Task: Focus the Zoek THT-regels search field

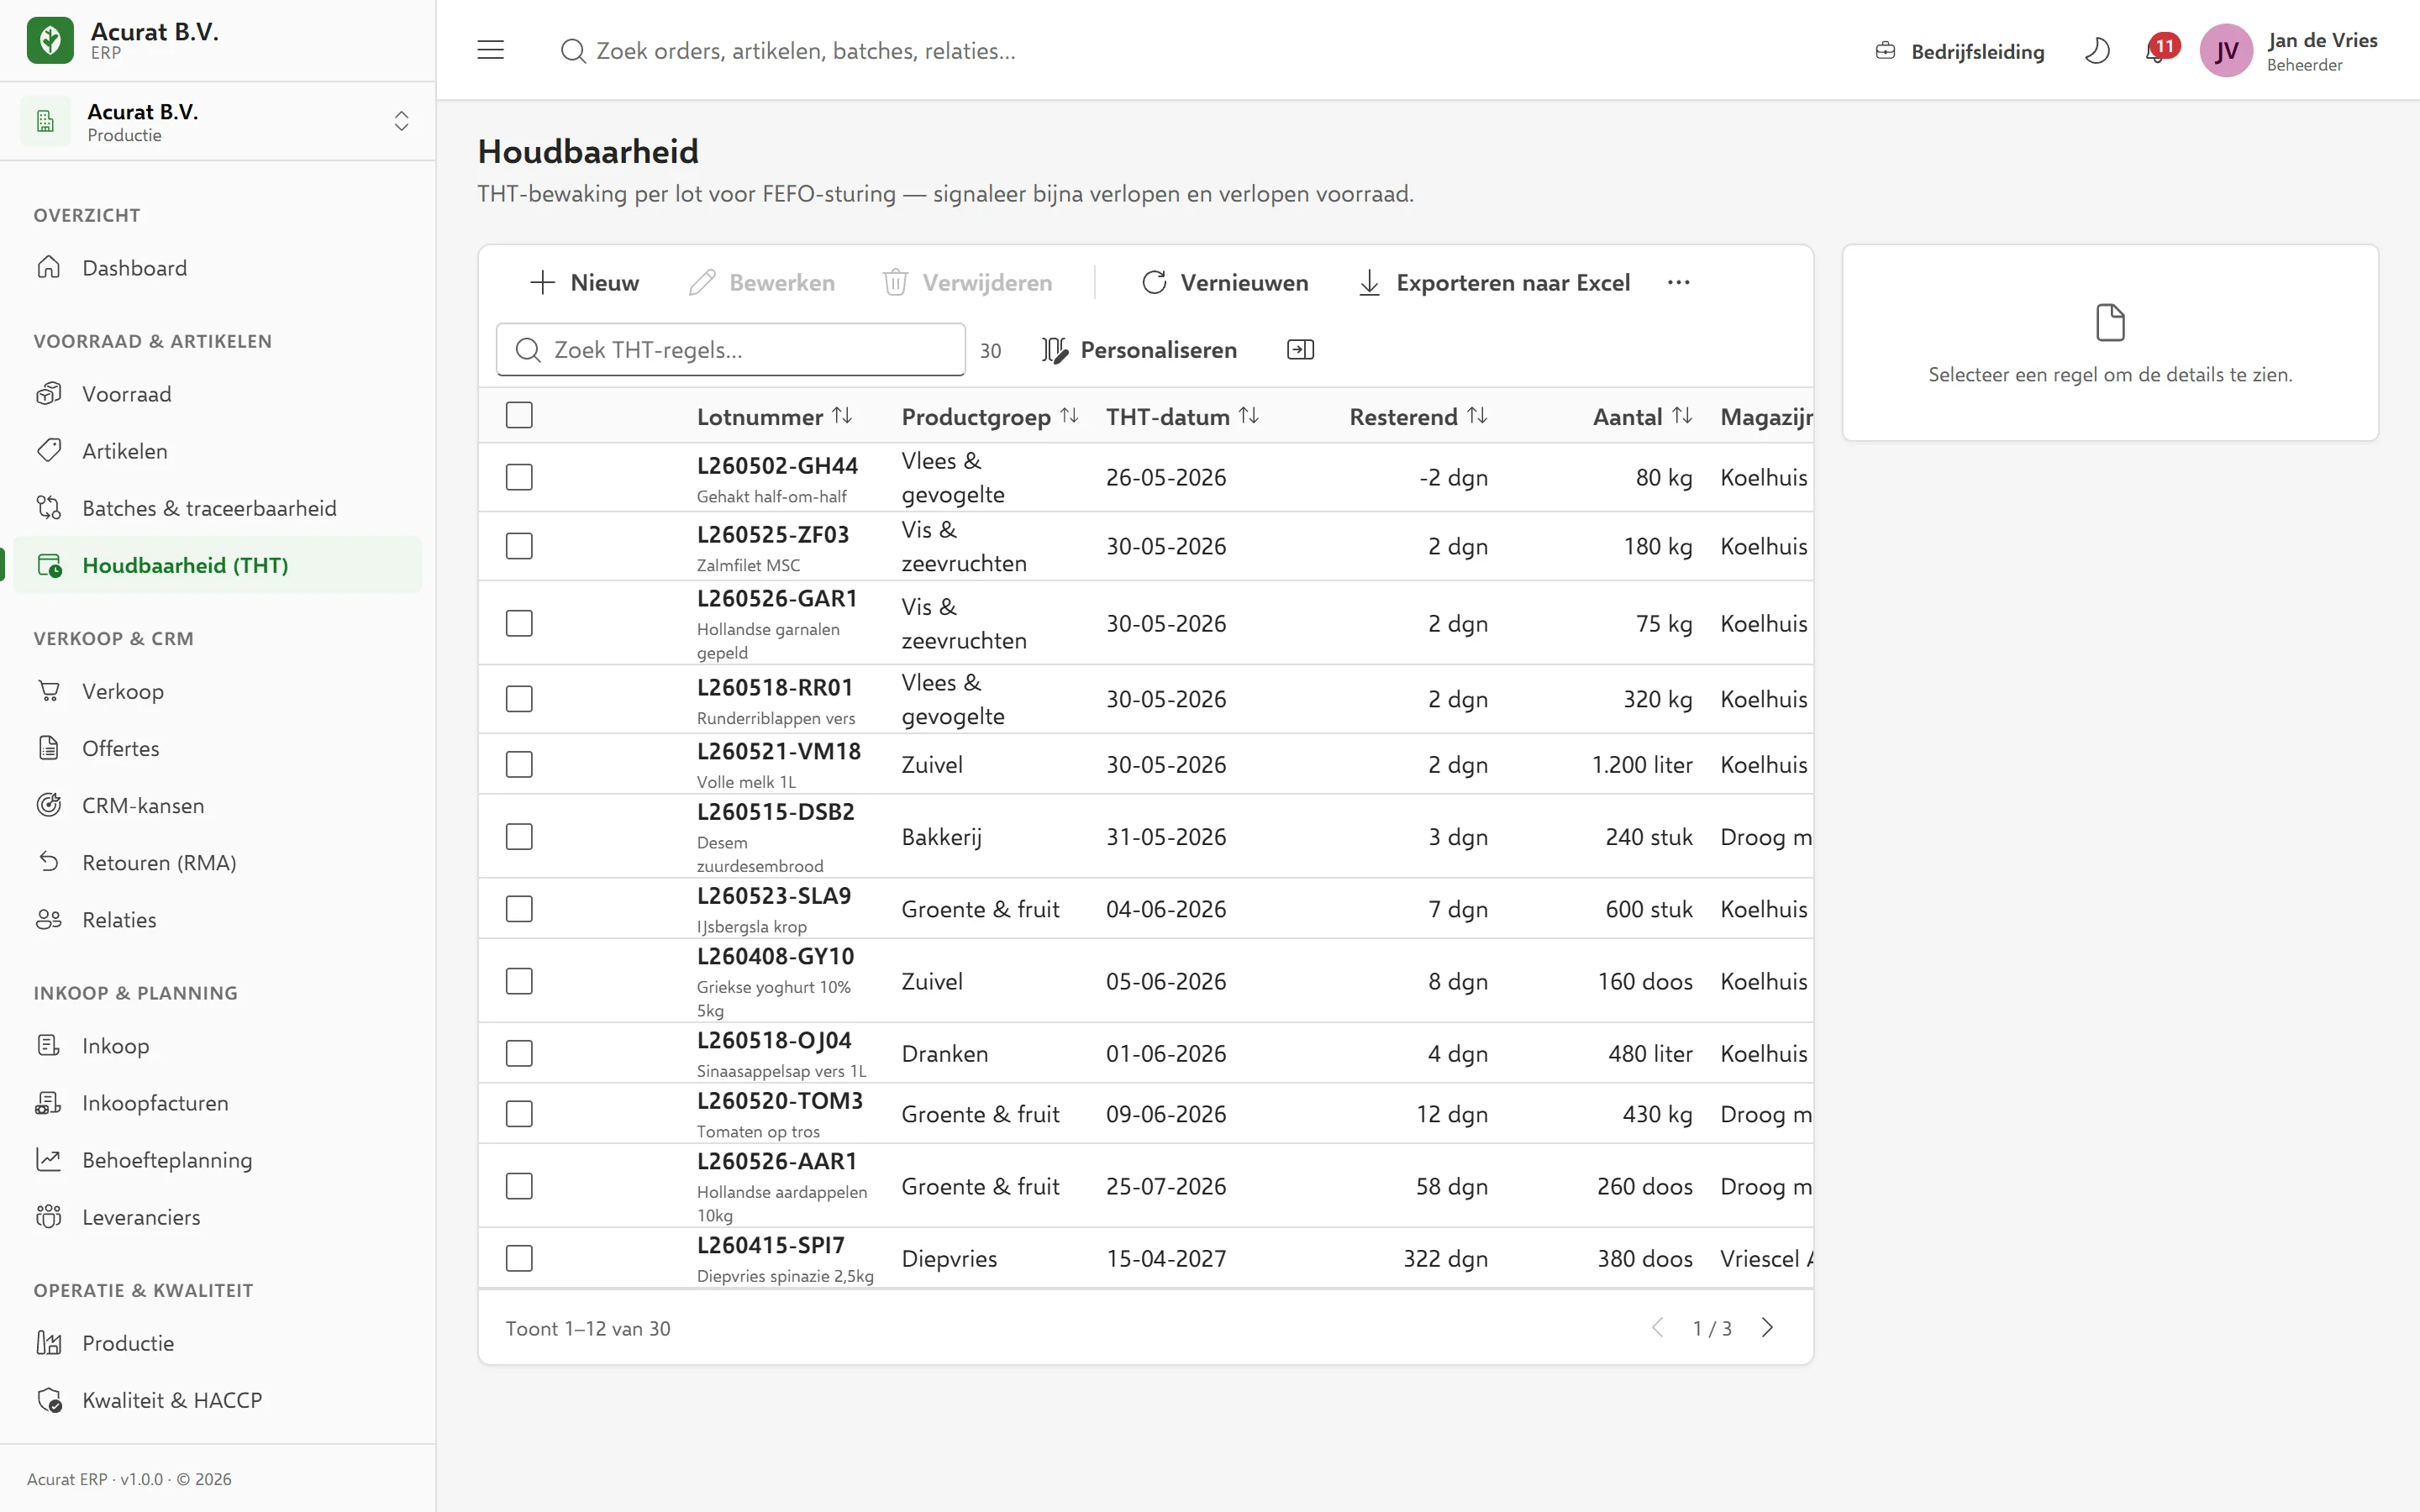Action: pos(731,349)
